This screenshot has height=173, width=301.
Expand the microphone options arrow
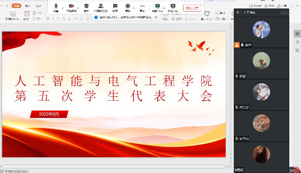tap(62, 8)
